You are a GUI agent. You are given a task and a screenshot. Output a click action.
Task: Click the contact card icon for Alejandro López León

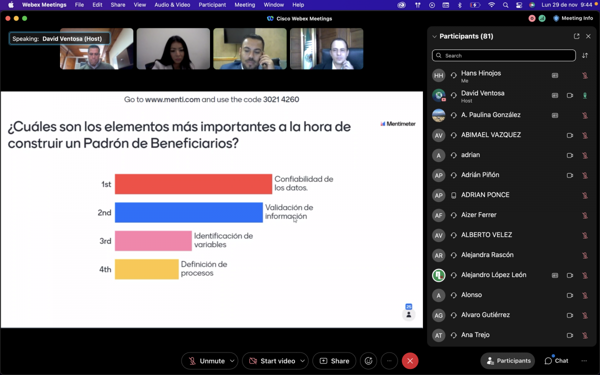point(555,275)
